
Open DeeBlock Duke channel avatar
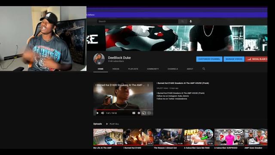point(99,59)
